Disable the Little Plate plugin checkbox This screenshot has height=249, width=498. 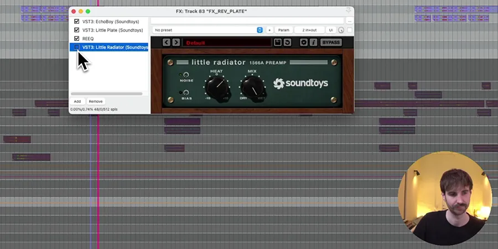pos(76,30)
